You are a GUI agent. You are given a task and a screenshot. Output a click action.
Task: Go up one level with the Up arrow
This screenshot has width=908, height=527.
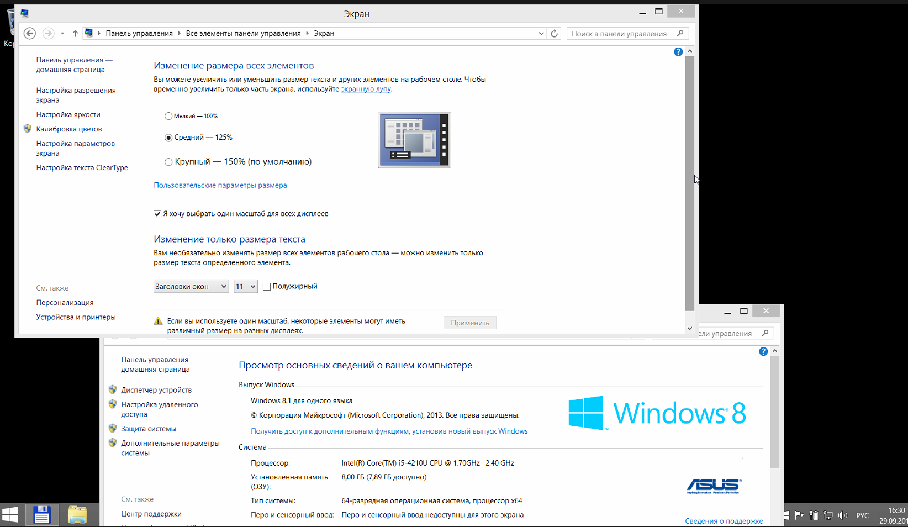[x=75, y=34]
